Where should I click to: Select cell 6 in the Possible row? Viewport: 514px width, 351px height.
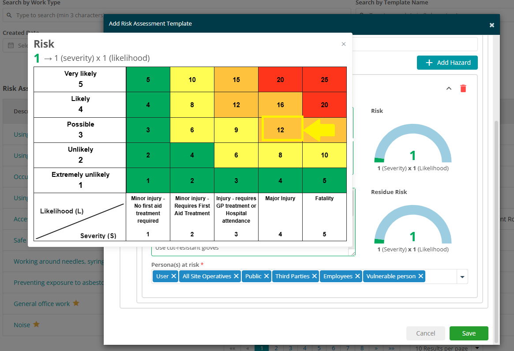pyautogui.click(x=192, y=130)
